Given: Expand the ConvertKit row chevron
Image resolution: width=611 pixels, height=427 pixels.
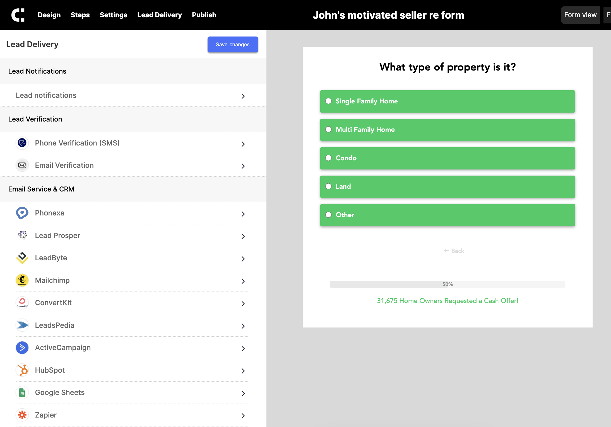Looking at the screenshot, I should 243,304.
